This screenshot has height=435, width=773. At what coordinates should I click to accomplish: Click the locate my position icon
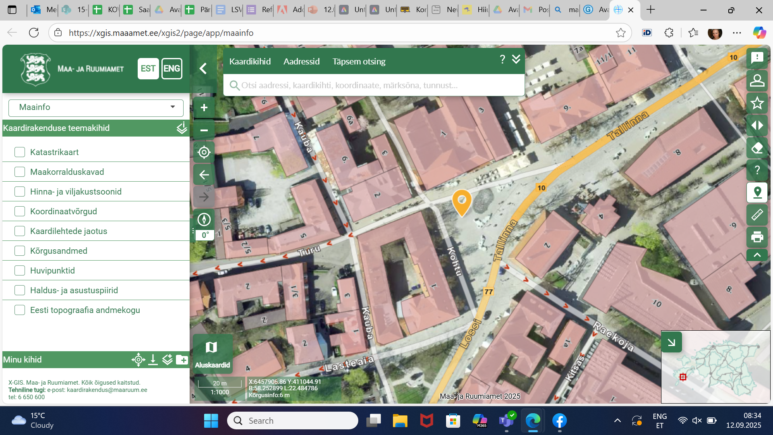(204, 152)
